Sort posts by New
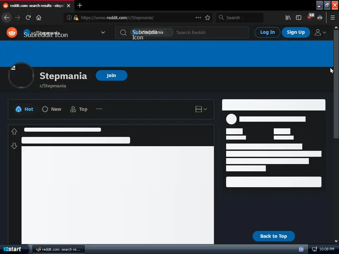Image resolution: width=339 pixels, height=254 pixels. tap(51, 109)
